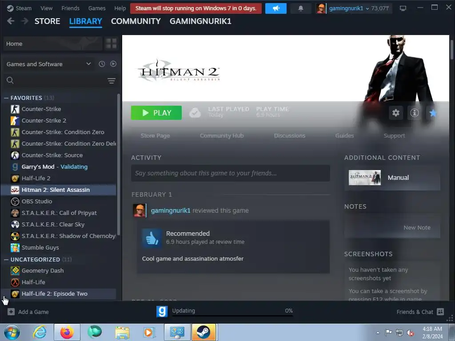
Task: Click the Add a Game plus icon
Action: (x=11, y=312)
